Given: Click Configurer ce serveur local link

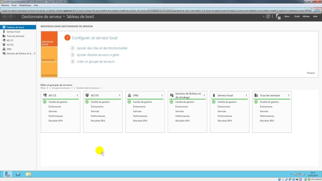Looking at the screenshot, I should (95, 38).
